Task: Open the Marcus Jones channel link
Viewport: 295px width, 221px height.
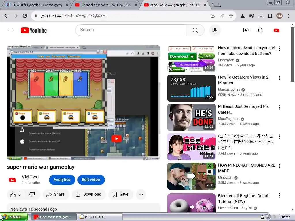Action: click(x=229, y=89)
